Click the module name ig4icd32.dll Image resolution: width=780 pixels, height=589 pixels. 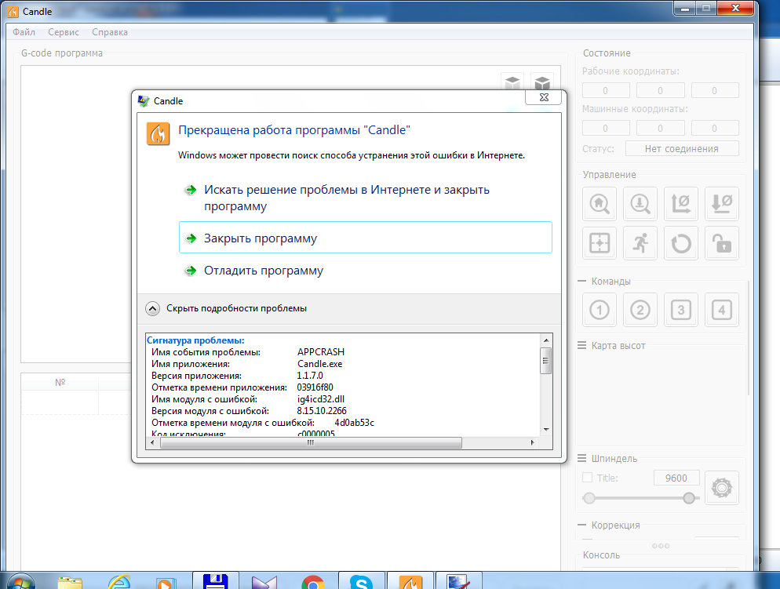coord(321,399)
